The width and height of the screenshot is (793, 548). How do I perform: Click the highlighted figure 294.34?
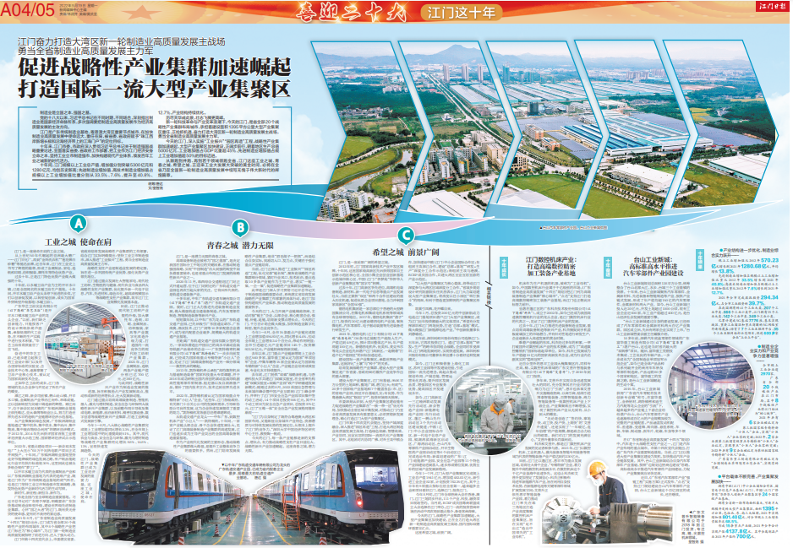click(768, 297)
